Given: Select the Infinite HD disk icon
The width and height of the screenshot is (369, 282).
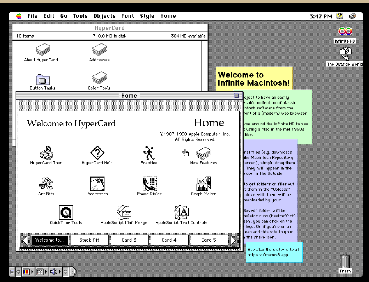Looking at the screenshot, I should 345,31.
